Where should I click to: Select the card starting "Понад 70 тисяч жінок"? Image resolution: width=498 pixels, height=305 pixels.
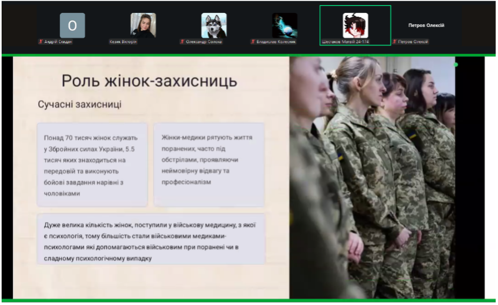point(92,165)
